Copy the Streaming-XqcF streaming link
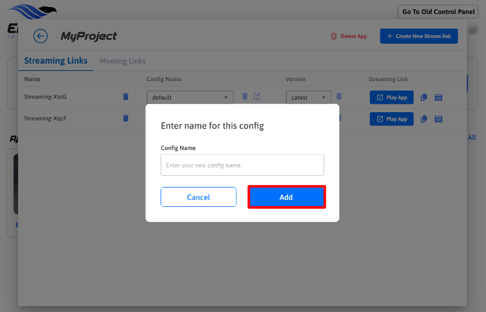 [424, 119]
